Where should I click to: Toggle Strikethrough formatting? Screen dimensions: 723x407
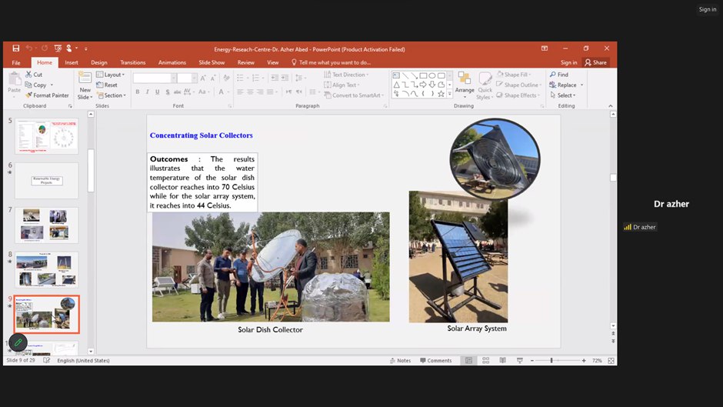coord(177,92)
